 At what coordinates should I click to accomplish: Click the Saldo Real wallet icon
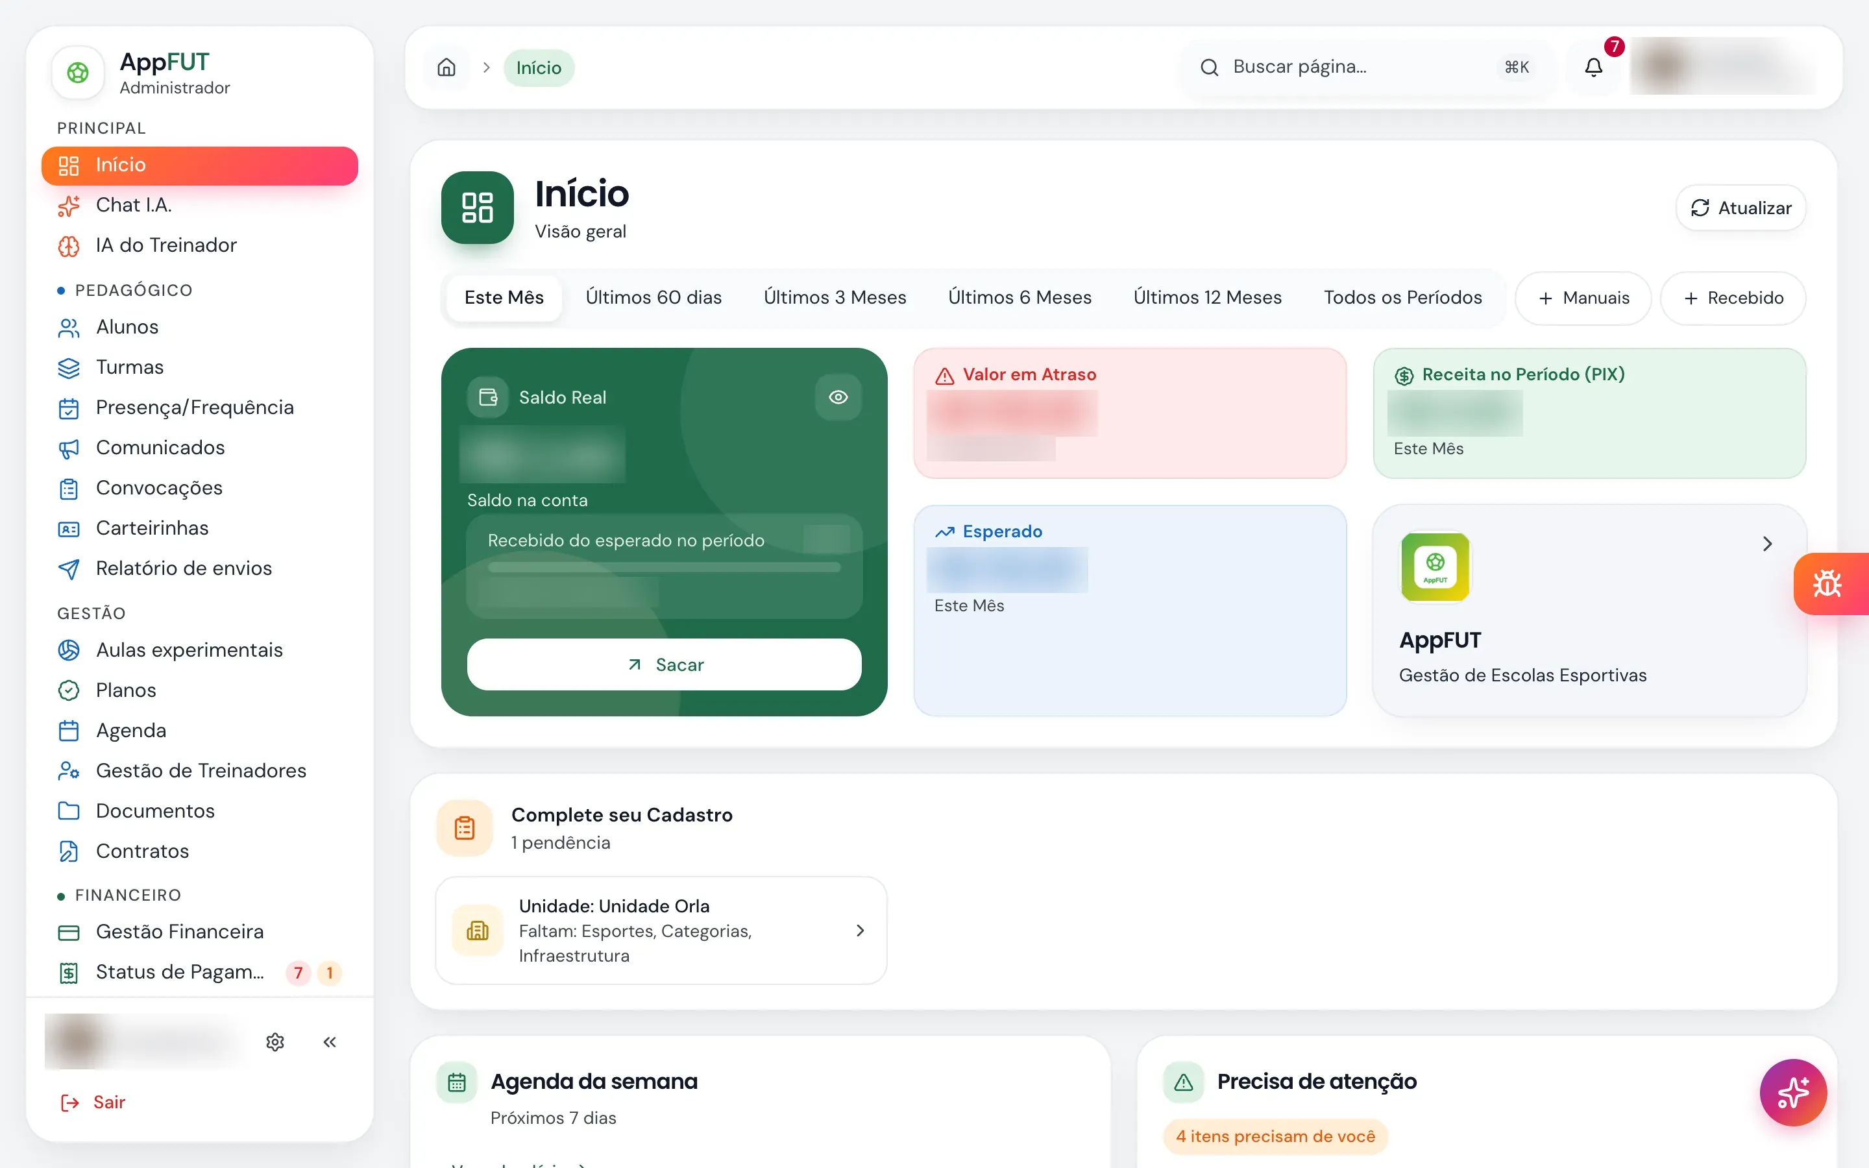(488, 397)
